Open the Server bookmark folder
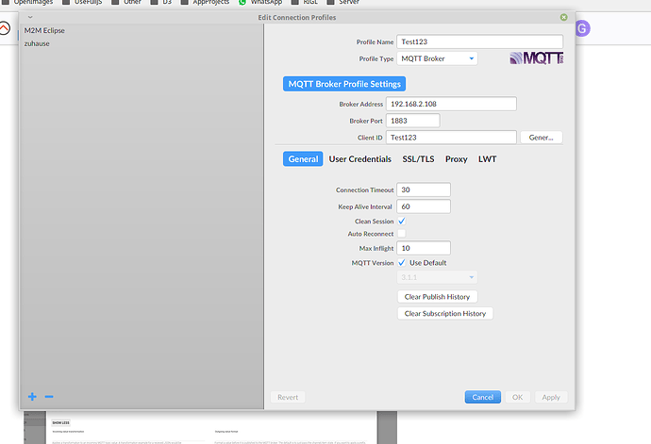This screenshot has height=444, width=651. tap(342, 2)
